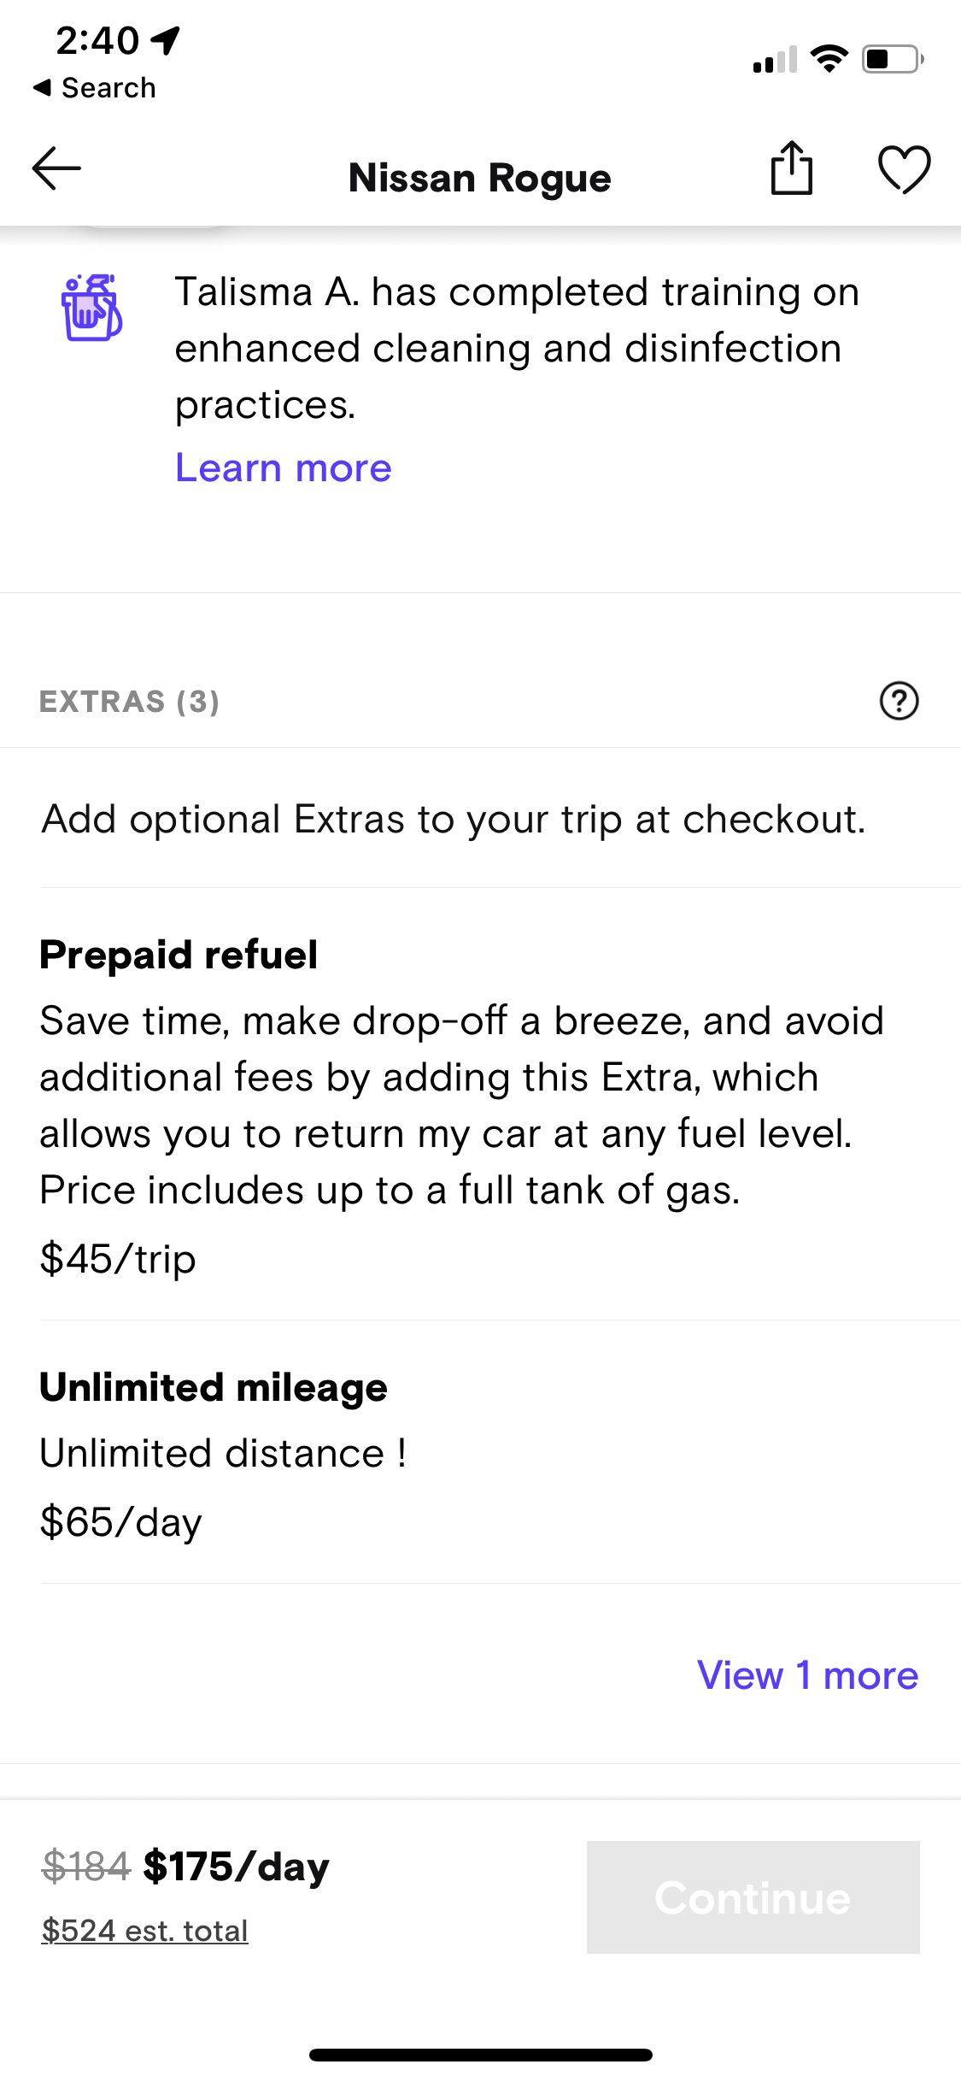
Task: Tap the battery indicator icon
Action: click(892, 59)
